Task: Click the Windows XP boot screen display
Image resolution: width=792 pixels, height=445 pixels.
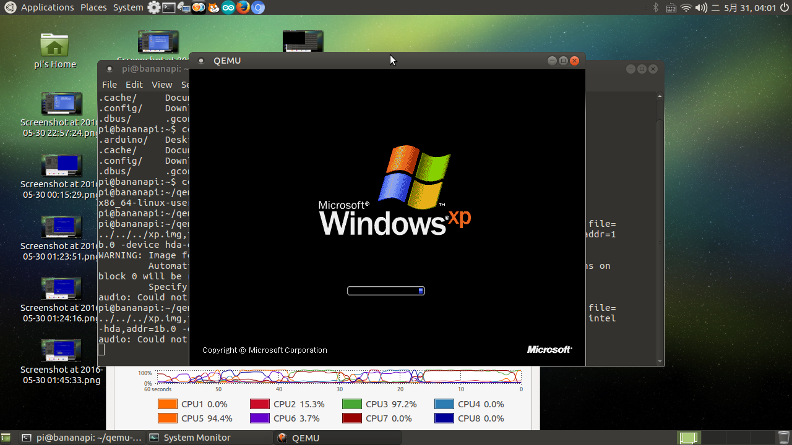Action: [387, 217]
